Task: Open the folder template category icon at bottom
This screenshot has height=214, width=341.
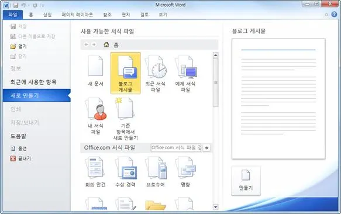Action: (156, 205)
